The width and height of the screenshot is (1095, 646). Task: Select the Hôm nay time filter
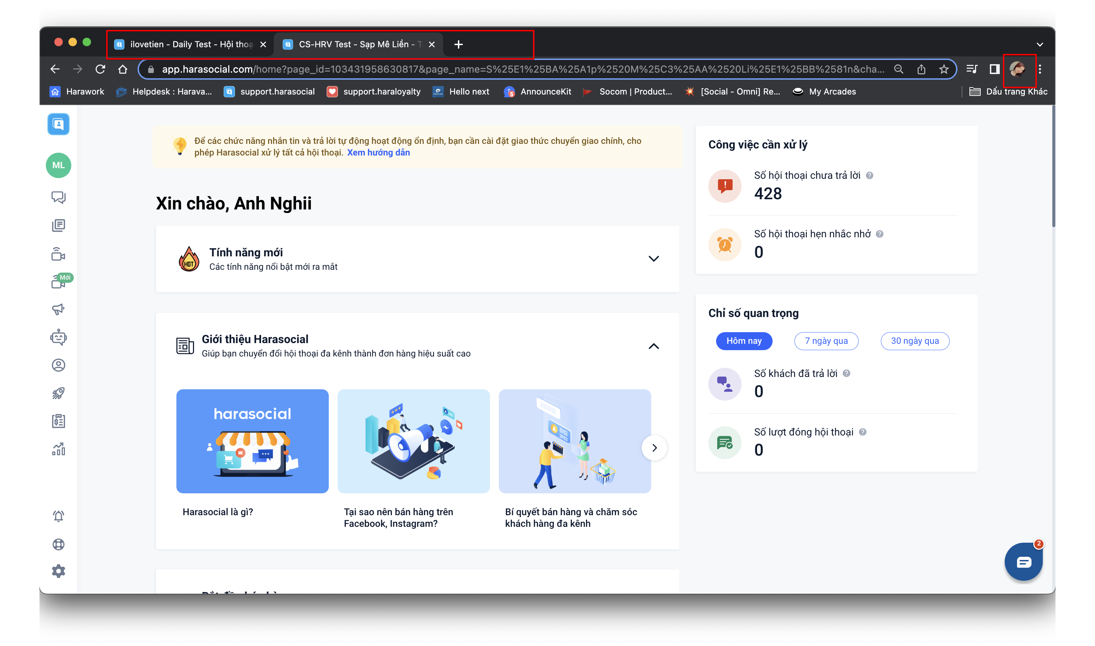744,341
